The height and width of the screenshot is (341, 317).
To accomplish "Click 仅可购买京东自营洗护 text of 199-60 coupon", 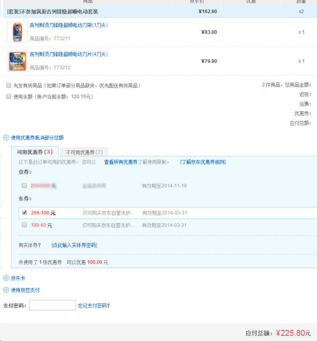I will pos(108,225).
